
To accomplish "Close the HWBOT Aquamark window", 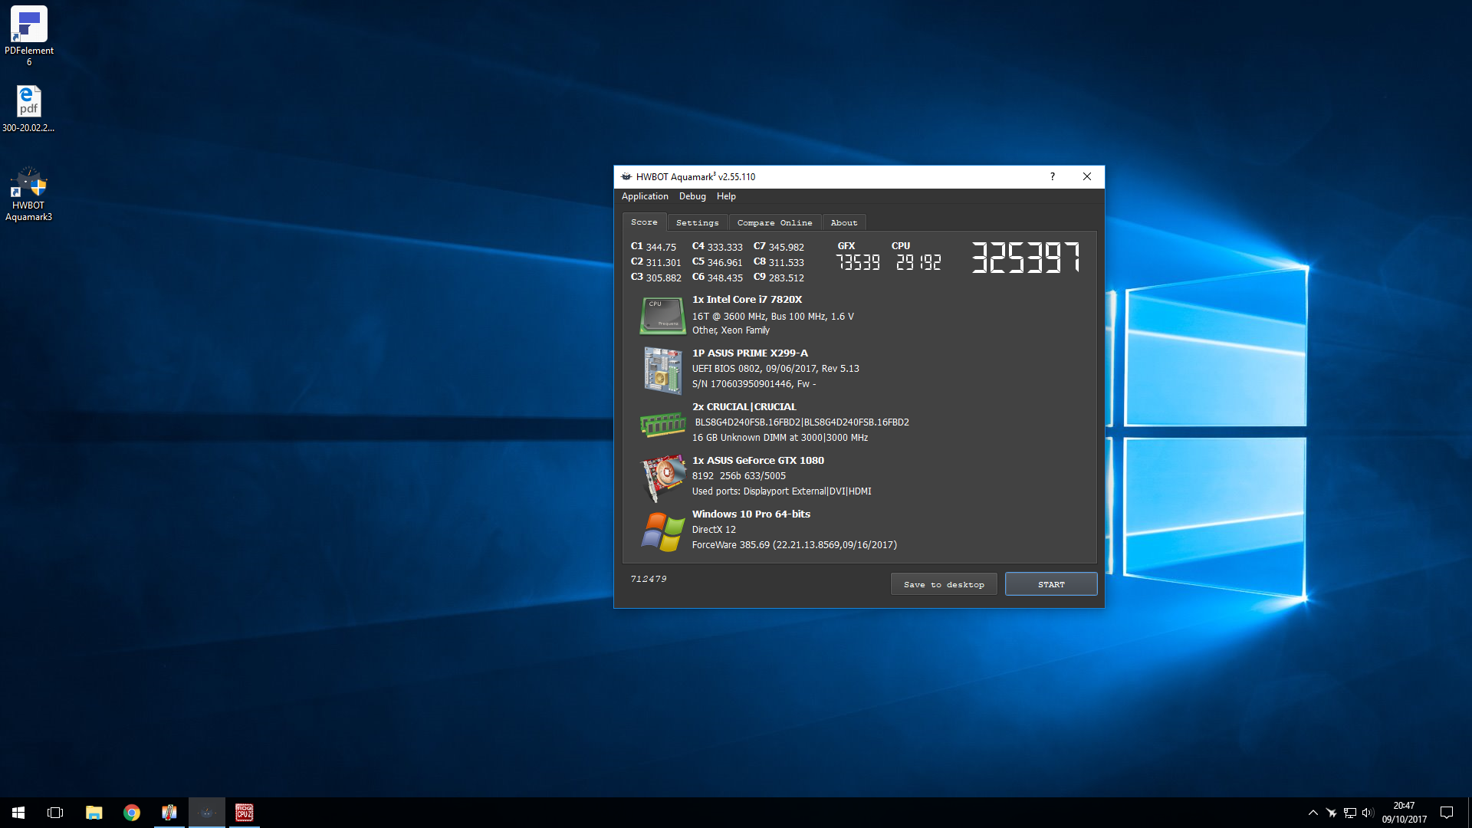I will click(1087, 176).
